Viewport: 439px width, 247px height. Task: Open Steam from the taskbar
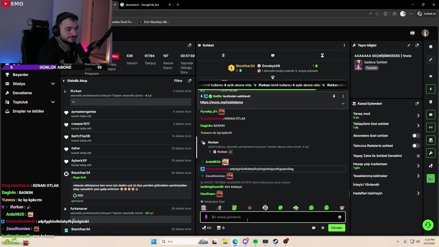tap(275, 242)
